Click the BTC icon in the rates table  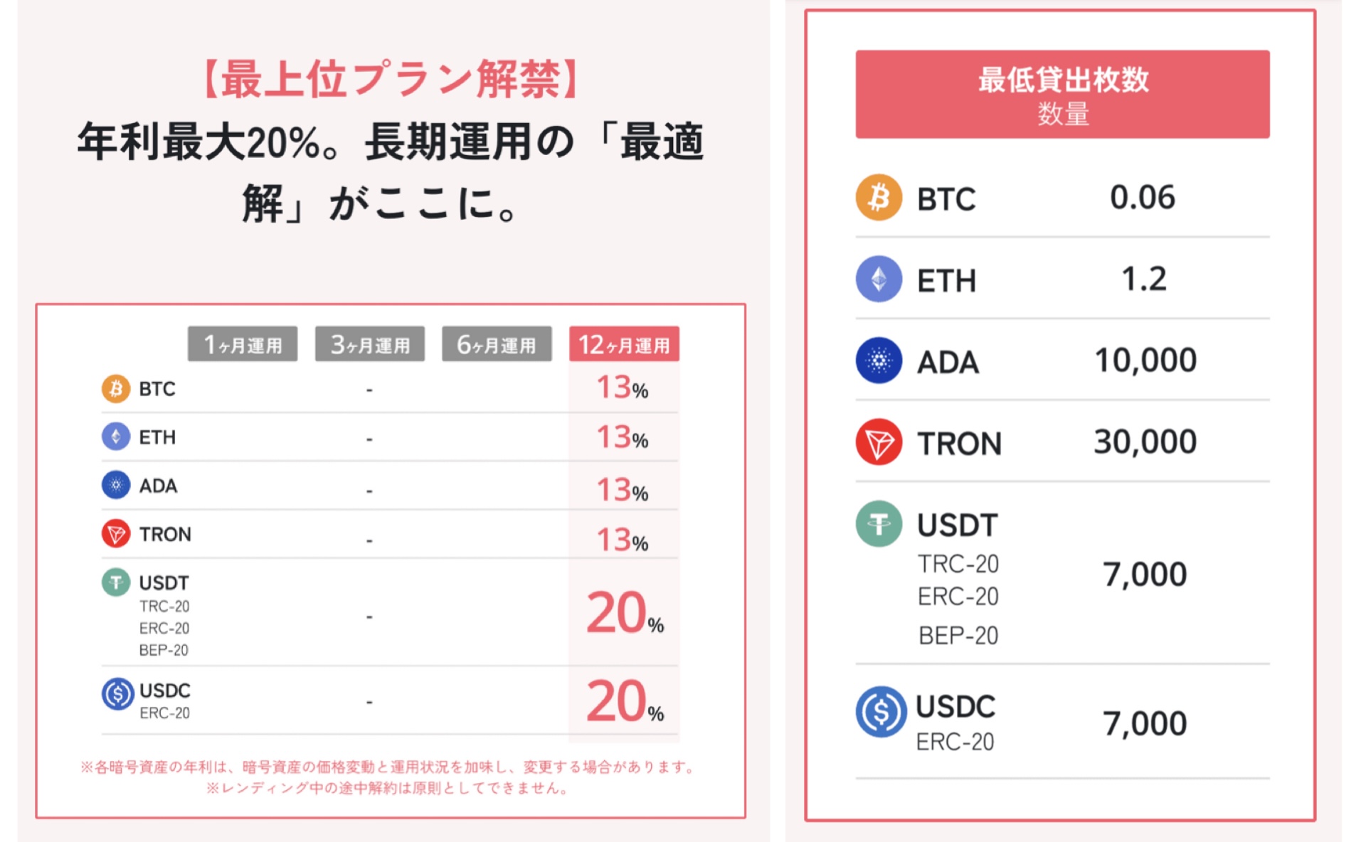(x=115, y=389)
